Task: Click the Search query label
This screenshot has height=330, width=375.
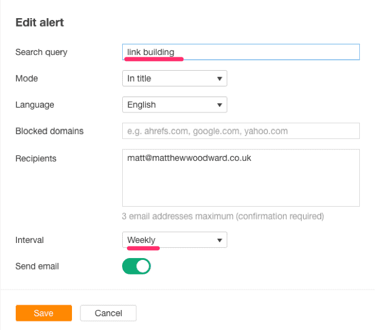Action: click(x=41, y=52)
